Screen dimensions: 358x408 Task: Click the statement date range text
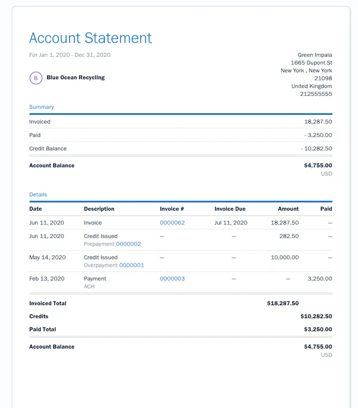click(70, 55)
